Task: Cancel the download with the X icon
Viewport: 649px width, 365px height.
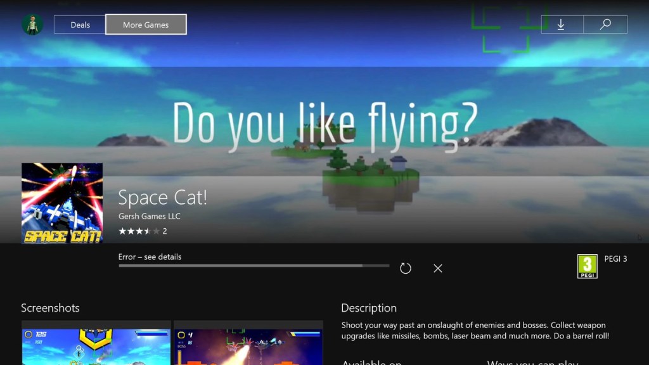Action: [438, 268]
